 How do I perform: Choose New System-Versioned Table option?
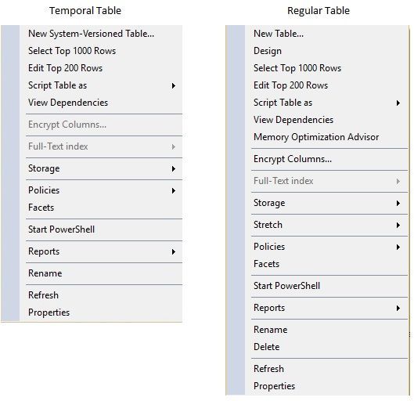(x=102, y=34)
